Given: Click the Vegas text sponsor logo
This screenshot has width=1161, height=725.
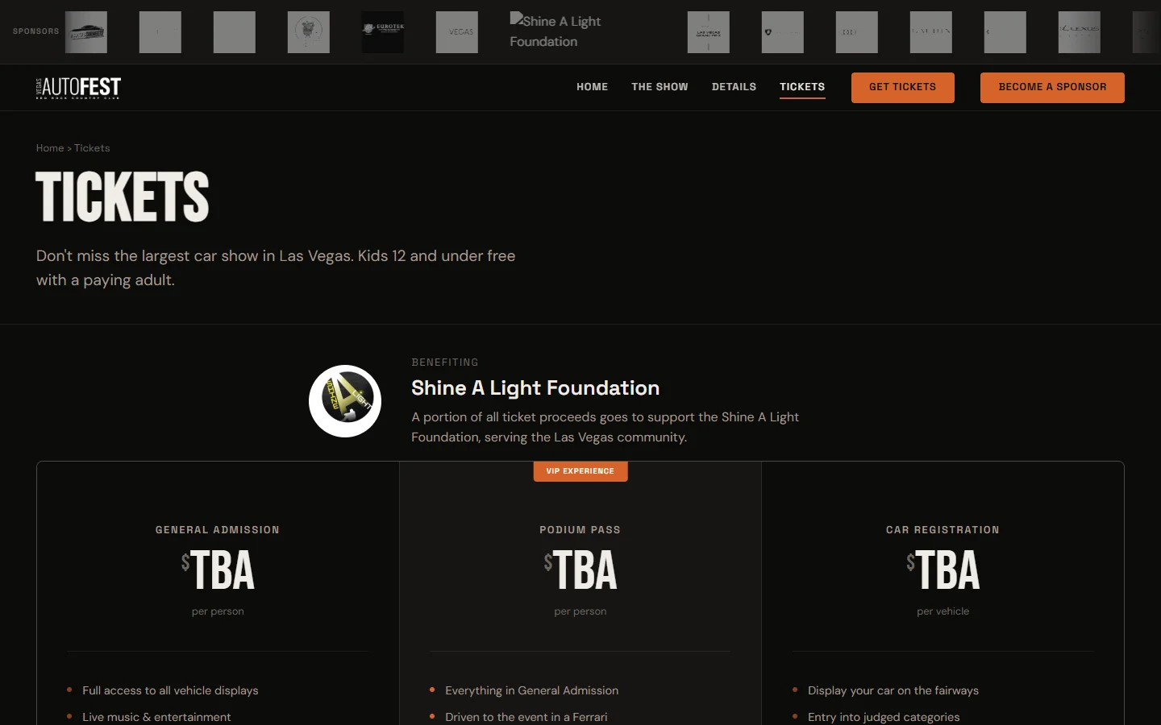Looking at the screenshot, I should pos(457,32).
